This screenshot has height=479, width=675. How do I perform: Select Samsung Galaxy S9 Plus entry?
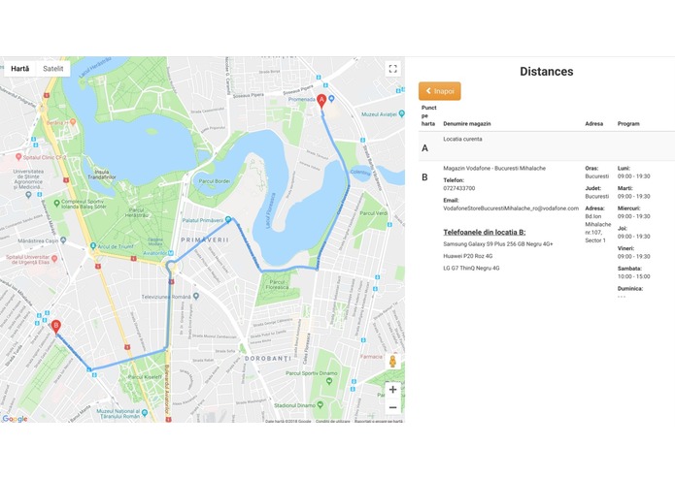[x=498, y=244]
